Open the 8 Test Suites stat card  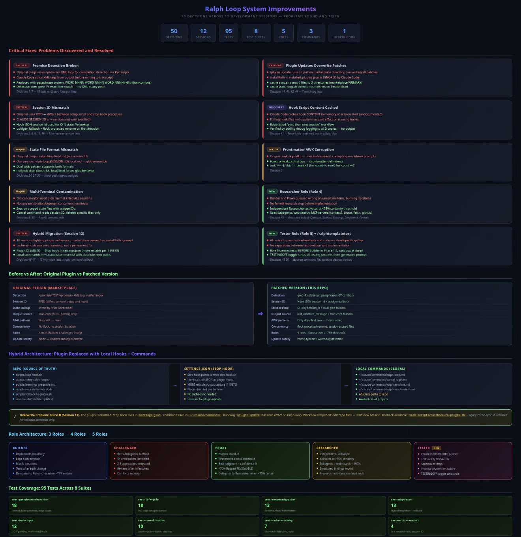(x=256, y=33)
